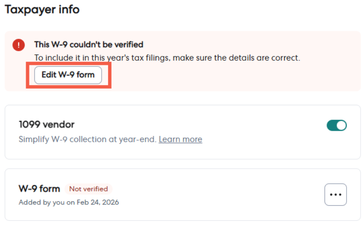
Task: Open the W-9 form more options menu
Action: point(336,194)
